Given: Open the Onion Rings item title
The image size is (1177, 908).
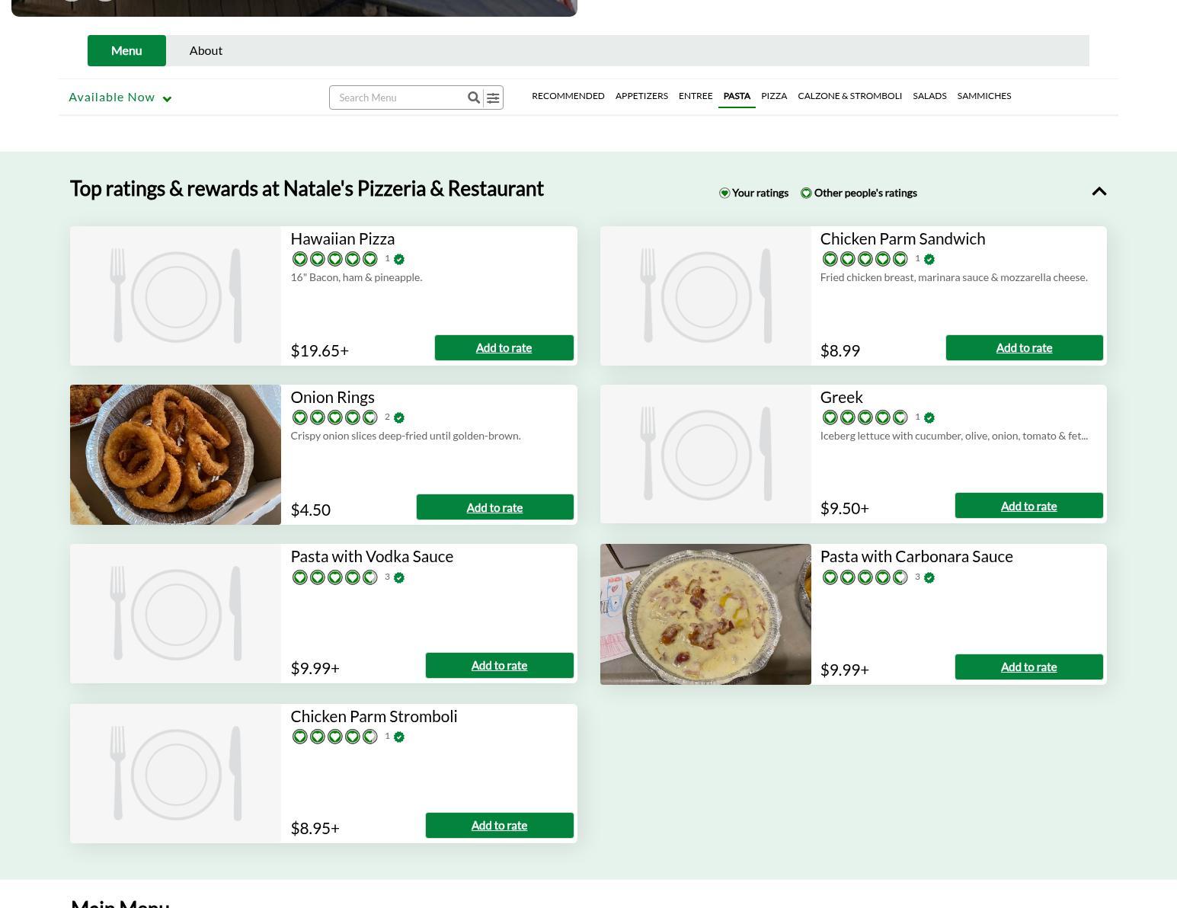Looking at the screenshot, I should (332, 398).
